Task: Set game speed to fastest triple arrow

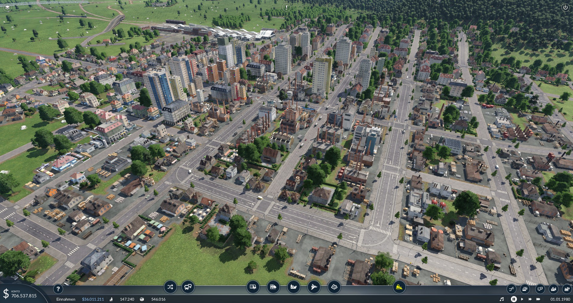Action: pyautogui.click(x=538, y=299)
